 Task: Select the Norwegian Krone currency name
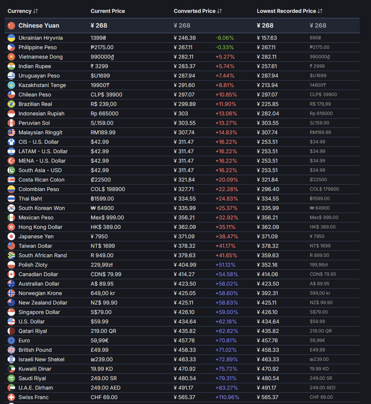tap(40, 293)
